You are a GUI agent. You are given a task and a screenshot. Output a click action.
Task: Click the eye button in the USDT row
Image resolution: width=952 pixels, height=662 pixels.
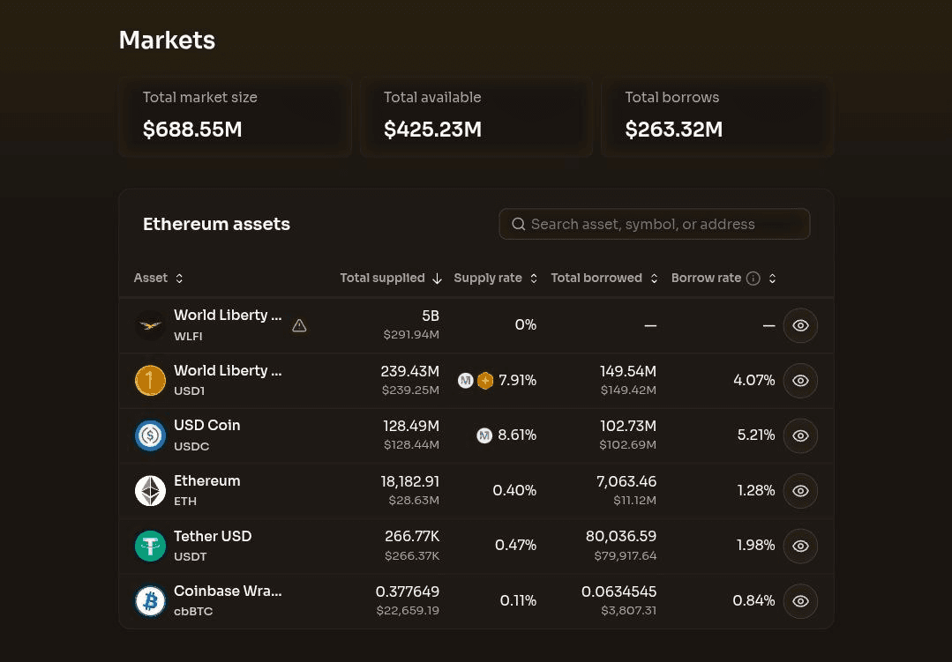point(800,546)
